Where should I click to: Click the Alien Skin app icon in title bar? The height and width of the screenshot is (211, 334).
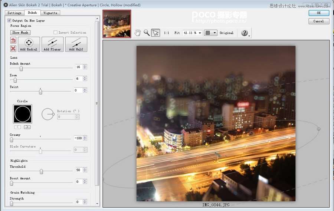(5, 5)
